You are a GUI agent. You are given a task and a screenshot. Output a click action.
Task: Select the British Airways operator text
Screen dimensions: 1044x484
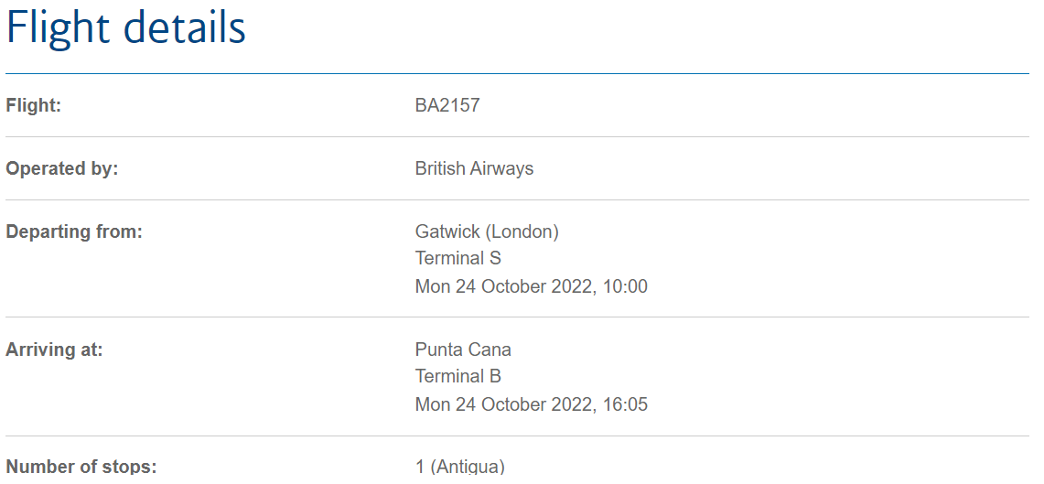pos(474,168)
